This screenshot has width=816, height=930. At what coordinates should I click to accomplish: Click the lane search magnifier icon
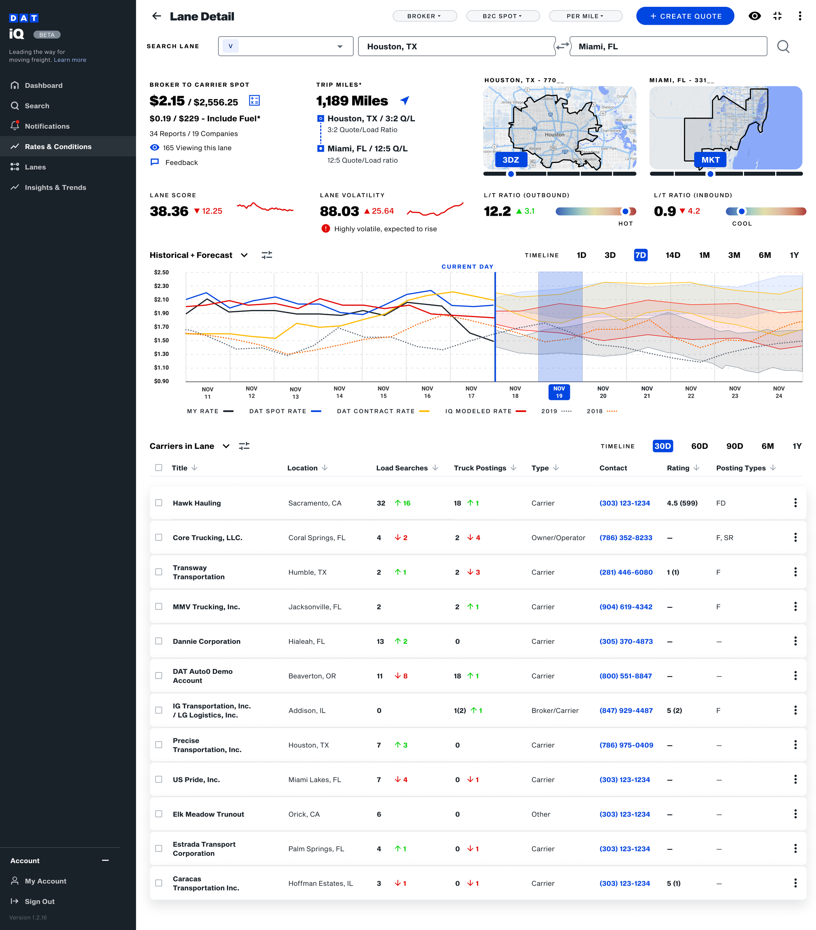pos(783,46)
